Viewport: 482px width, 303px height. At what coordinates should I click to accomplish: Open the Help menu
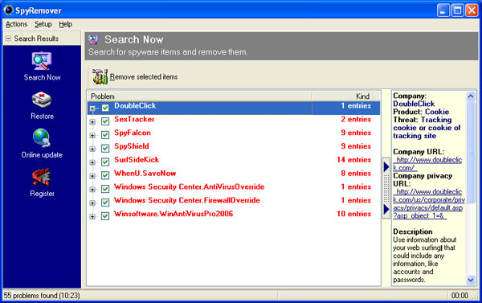click(x=66, y=24)
